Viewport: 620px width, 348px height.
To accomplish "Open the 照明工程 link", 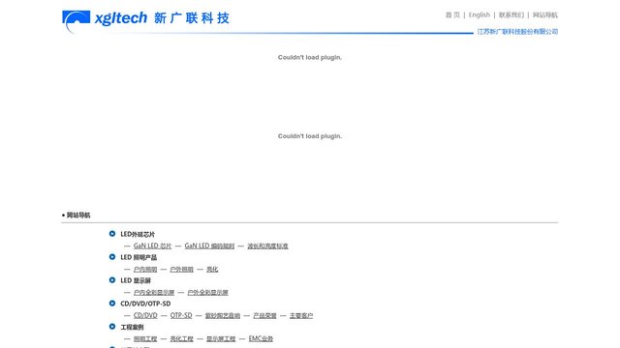I will [x=145, y=338].
